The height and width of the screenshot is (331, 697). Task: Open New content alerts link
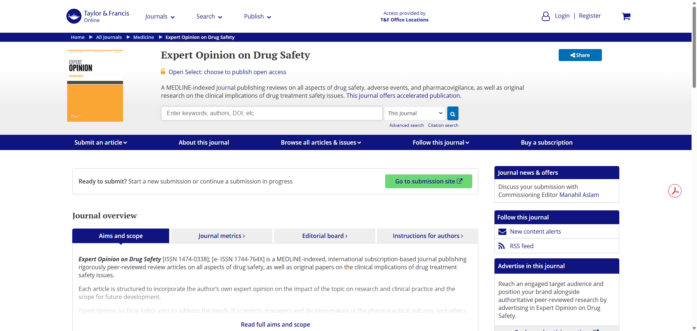[x=535, y=232]
